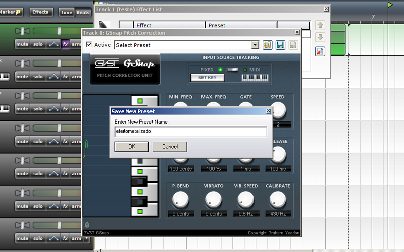Delete the selected effect in Effect List
Image resolution: width=404 pixels, height=252 pixels.
pyautogui.click(x=320, y=51)
